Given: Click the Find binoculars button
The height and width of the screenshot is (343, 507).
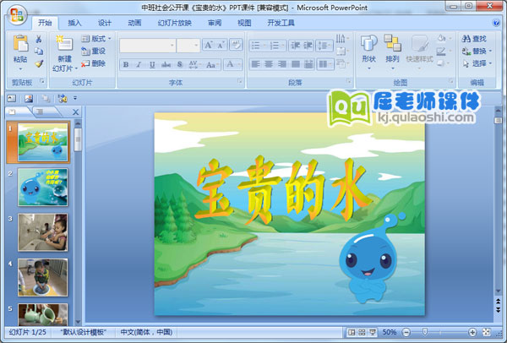Looking at the screenshot, I should tap(474, 39).
